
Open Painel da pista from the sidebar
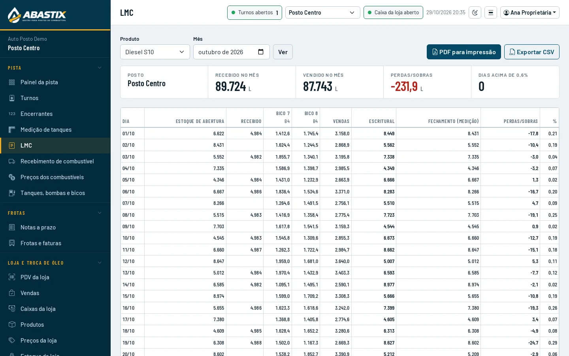(x=55, y=82)
